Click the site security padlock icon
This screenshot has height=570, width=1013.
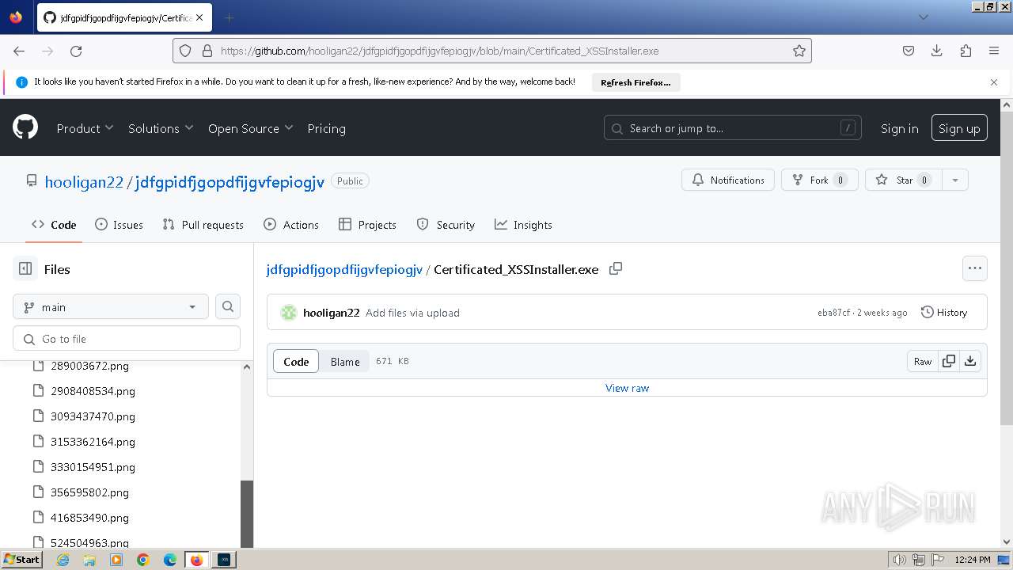[x=207, y=51]
